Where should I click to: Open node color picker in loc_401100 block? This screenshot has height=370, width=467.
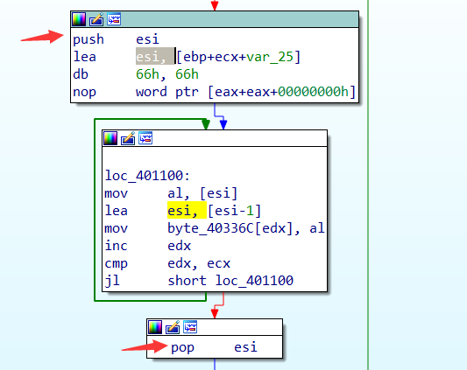pyautogui.click(x=110, y=138)
